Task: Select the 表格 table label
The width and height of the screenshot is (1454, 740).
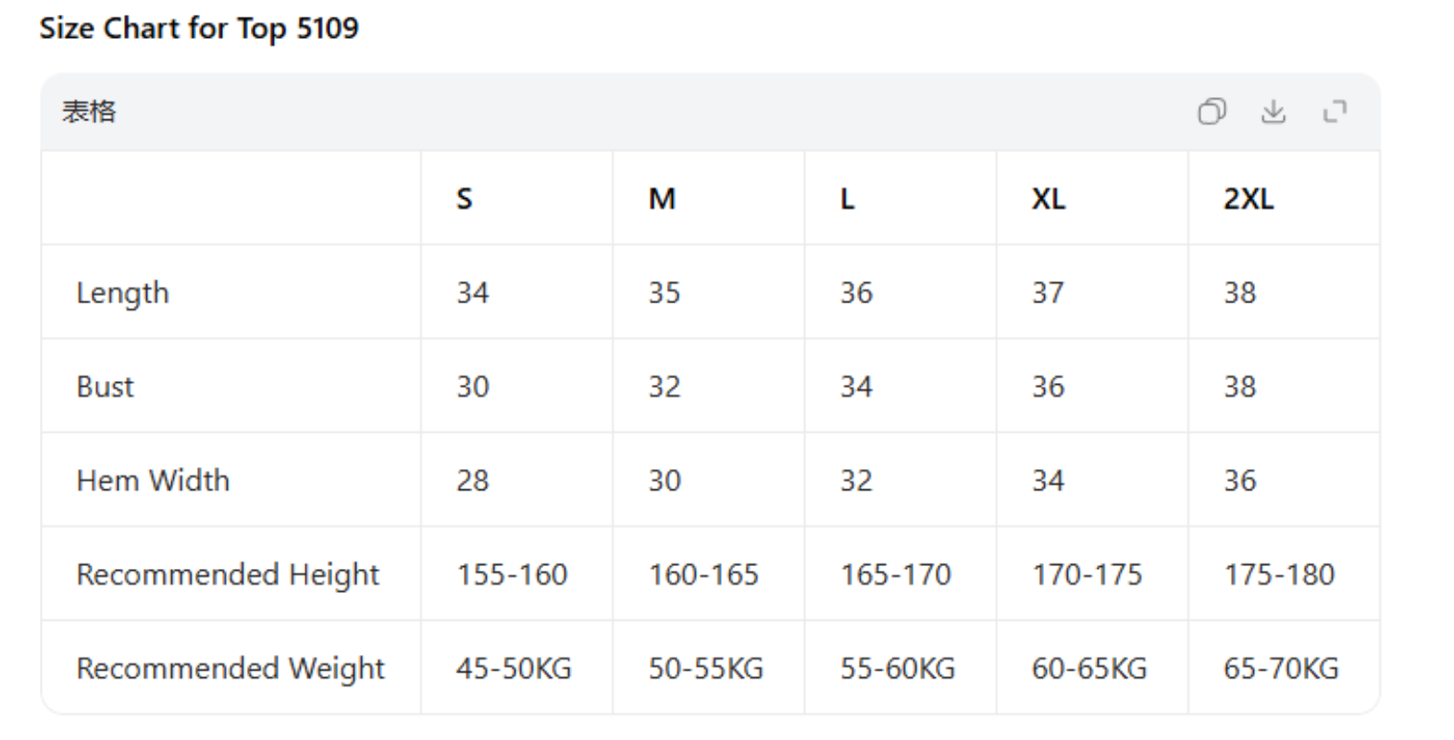Action: pos(89,112)
